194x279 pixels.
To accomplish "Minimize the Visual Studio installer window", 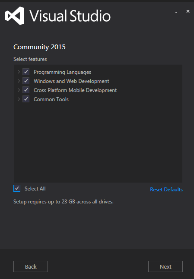I will (x=176, y=12).
